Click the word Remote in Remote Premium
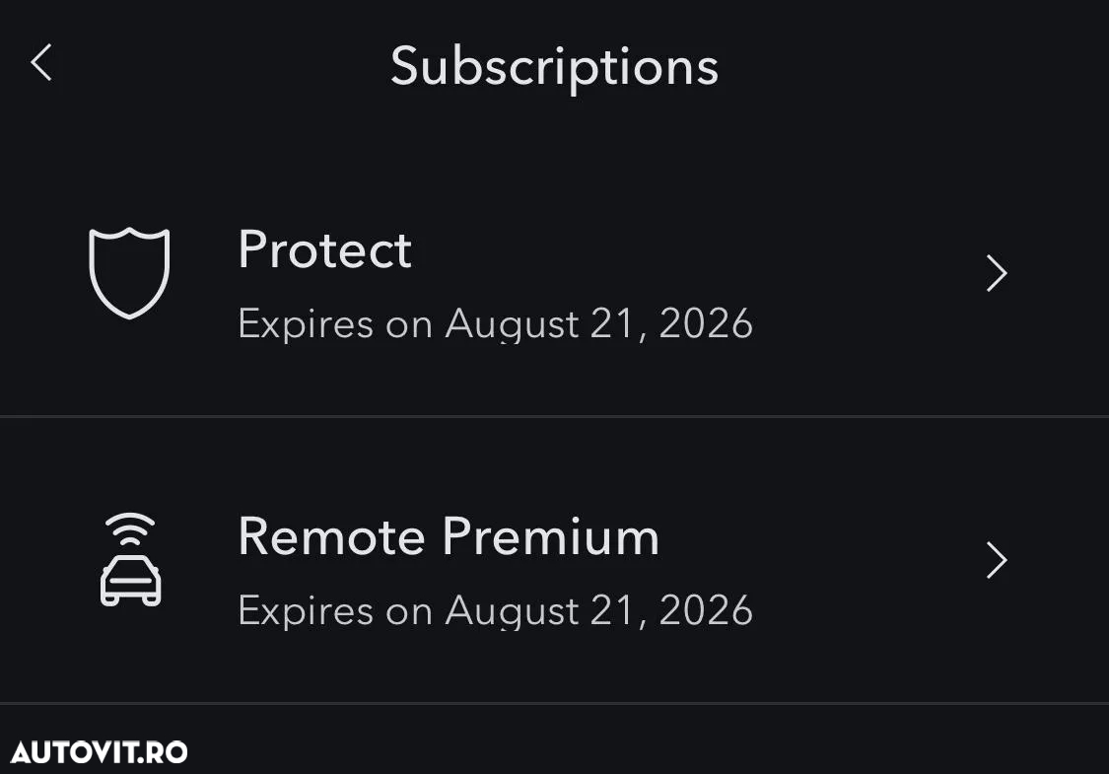 click(331, 536)
